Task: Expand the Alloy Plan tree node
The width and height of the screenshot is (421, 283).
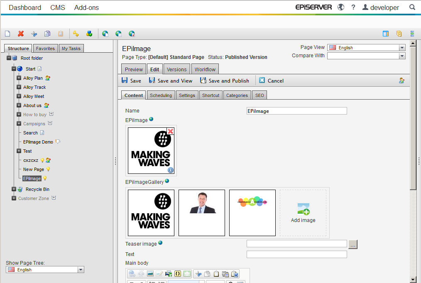Action: [19, 78]
